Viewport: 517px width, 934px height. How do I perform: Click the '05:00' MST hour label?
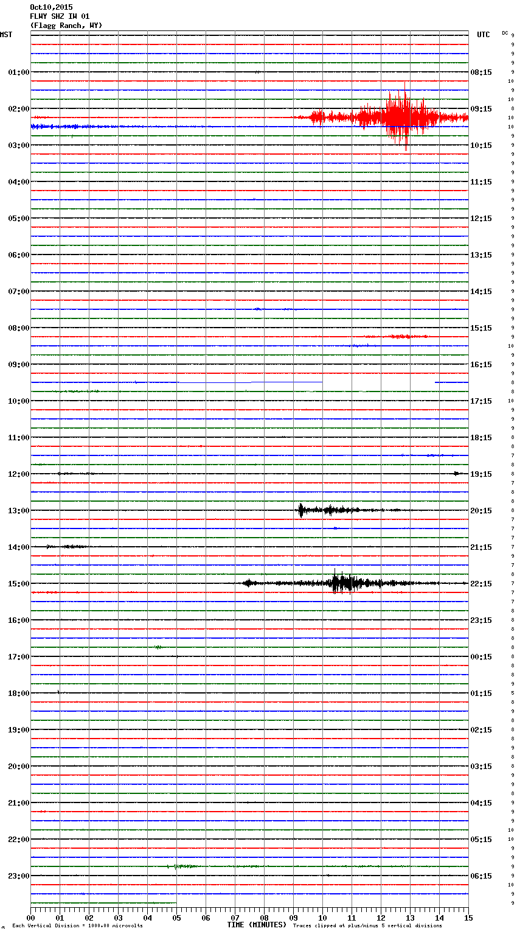pyautogui.click(x=18, y=218)
